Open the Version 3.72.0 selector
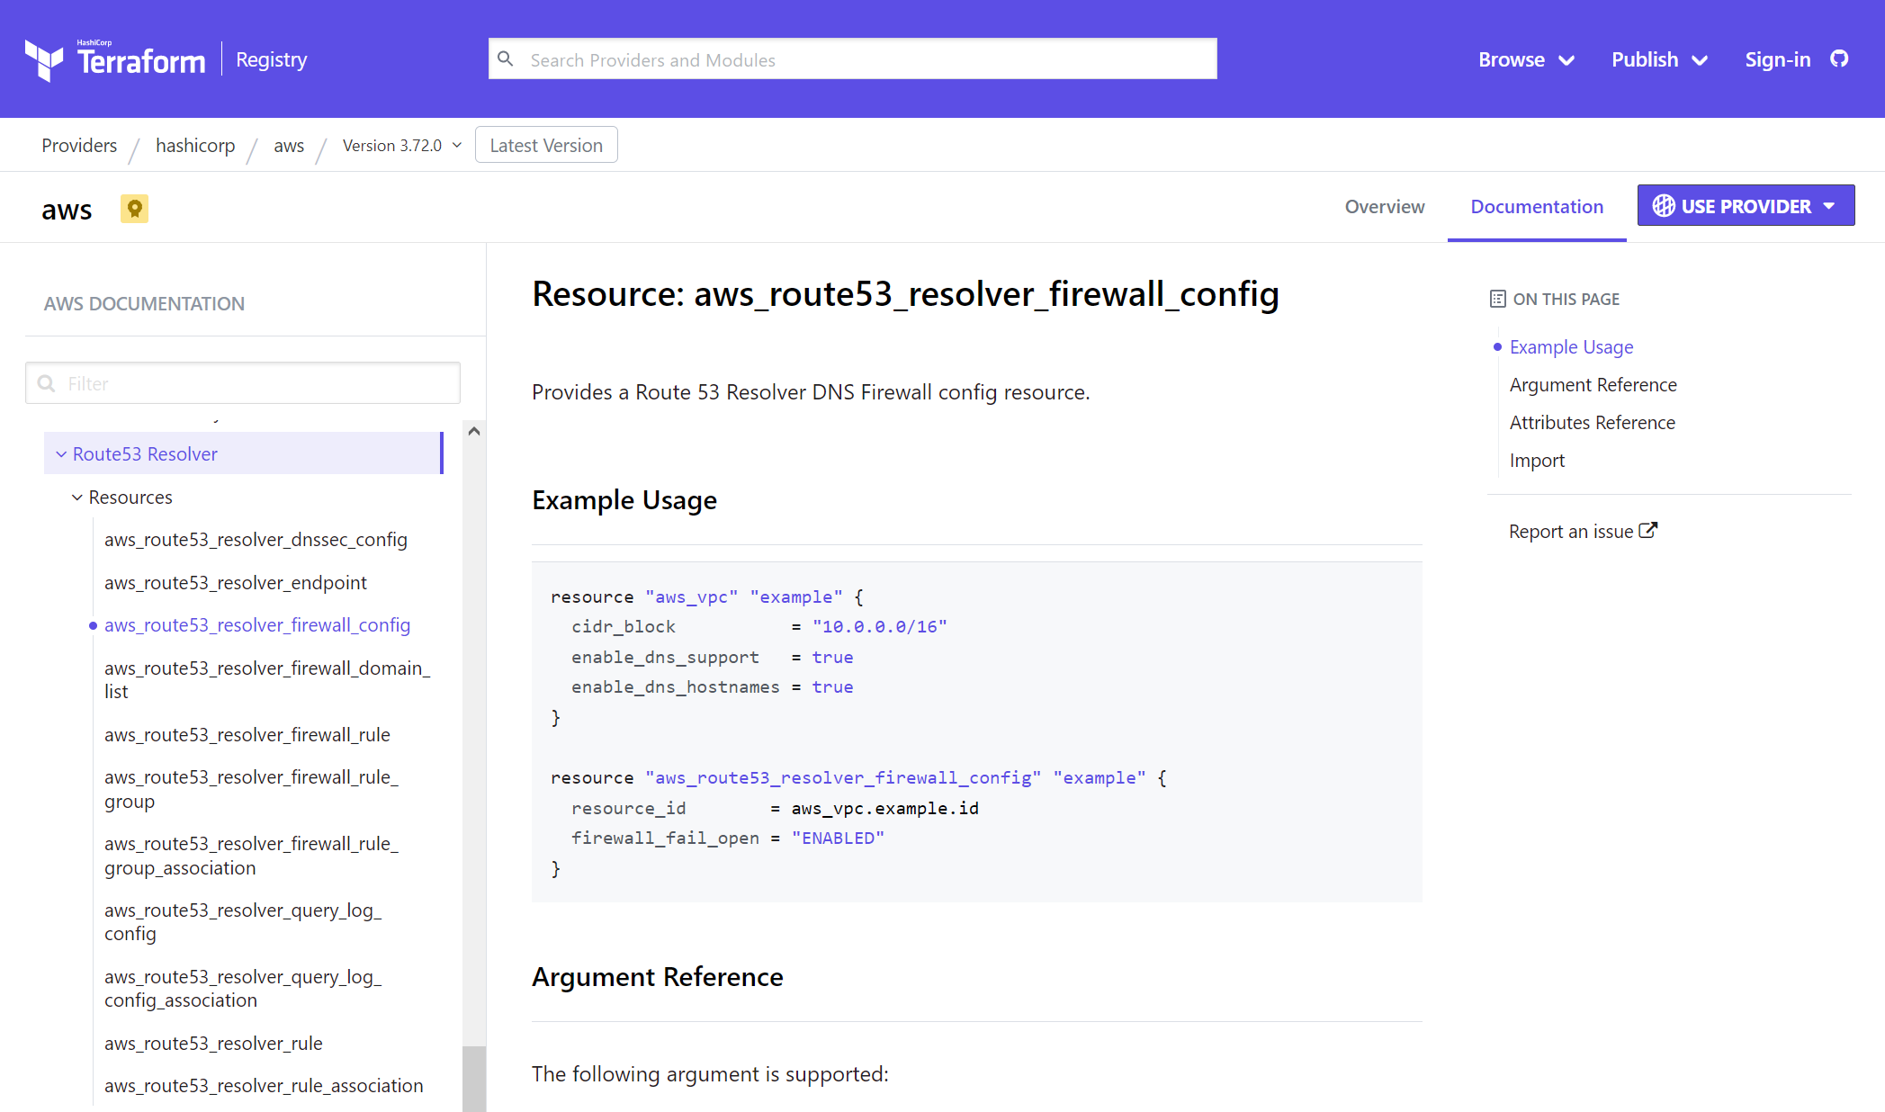Image resolution: width=1885 pixels, height=1112 pixels. (402, 146)
